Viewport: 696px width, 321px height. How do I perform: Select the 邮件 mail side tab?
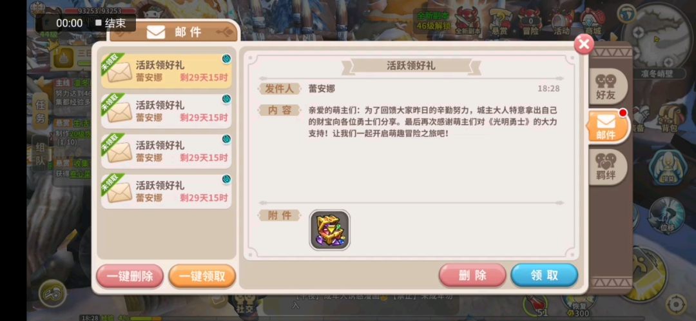[x=606, y=126]
